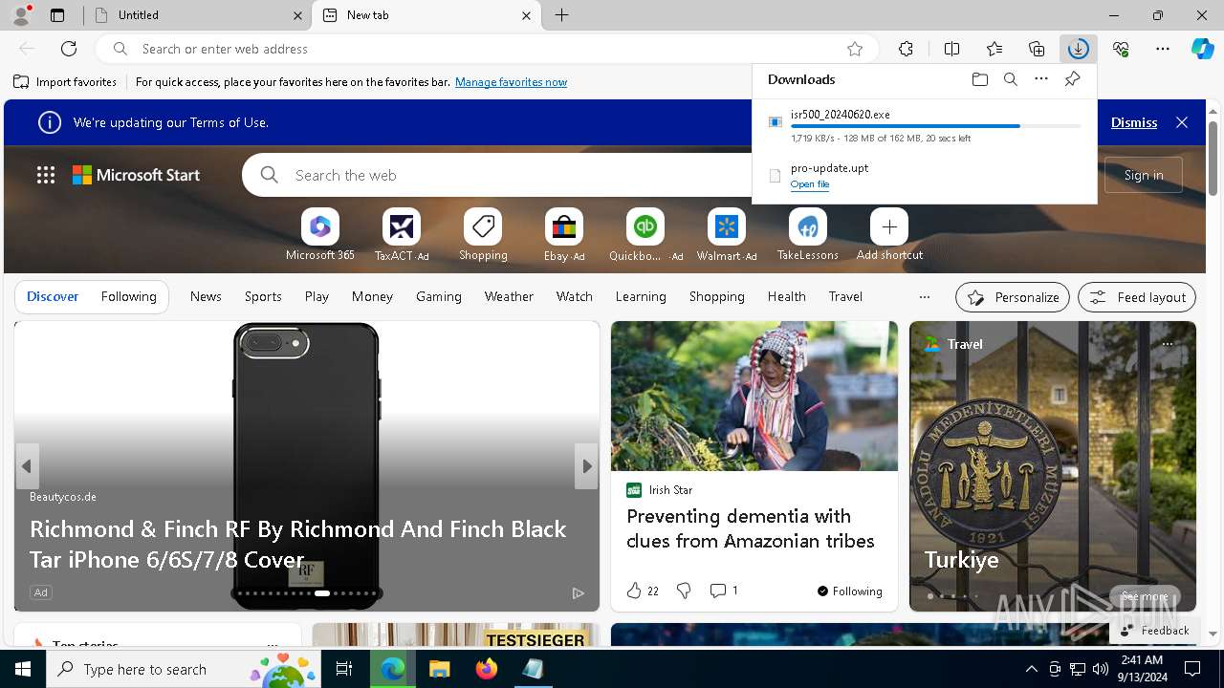This screenshot has height=688, width=1224.
Task: Open the News category
Action: pyautogui.click(x=206, y=297)
